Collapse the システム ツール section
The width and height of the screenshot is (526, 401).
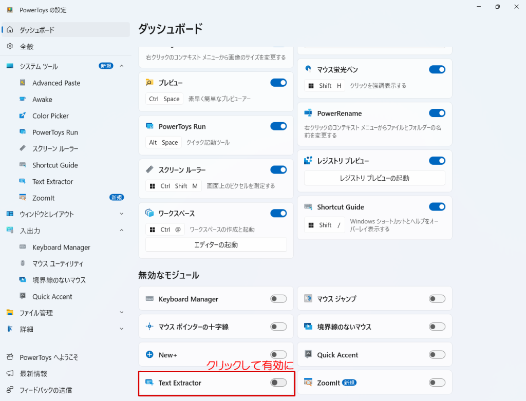122,66
